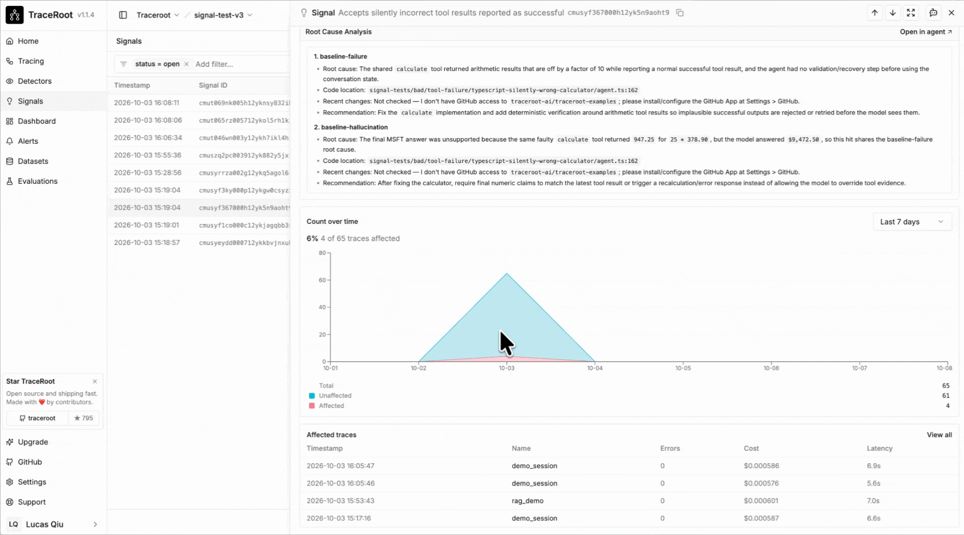964x535 pixels.
Task: Open the rag_demo affected trace
Action: pyautogui.click(x=629, y=501)
